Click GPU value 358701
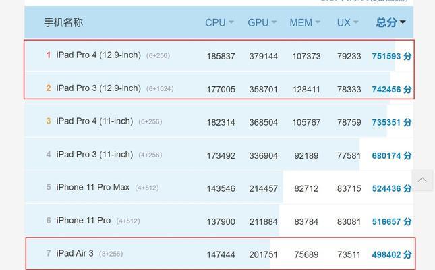The width and height of the screenshot is (435, 270). coord(263,90)
